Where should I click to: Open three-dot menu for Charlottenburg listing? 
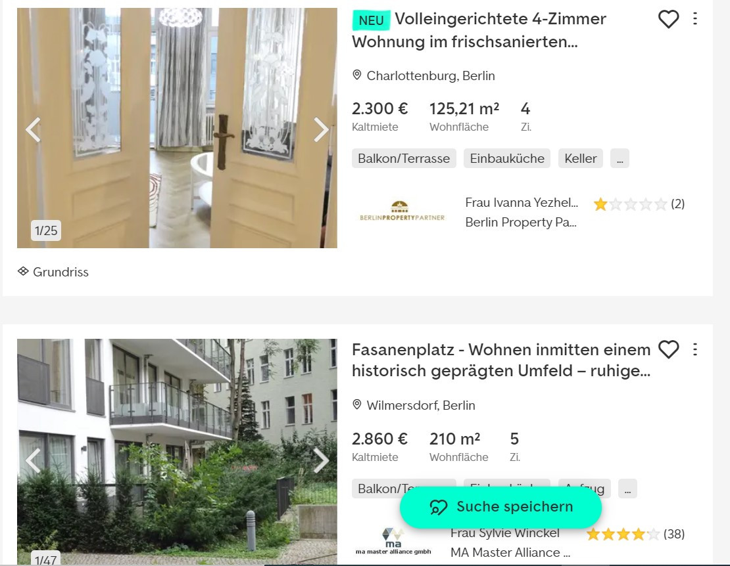(694, 18)
